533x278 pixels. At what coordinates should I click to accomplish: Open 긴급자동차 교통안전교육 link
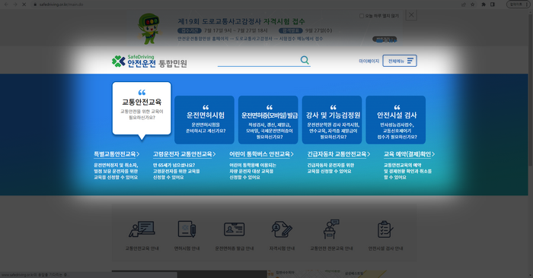(339, 154)
